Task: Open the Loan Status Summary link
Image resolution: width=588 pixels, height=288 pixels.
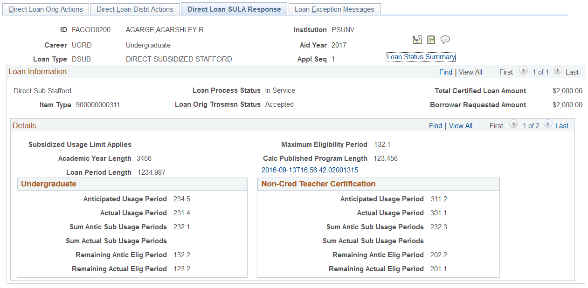Action: (421, 56)
